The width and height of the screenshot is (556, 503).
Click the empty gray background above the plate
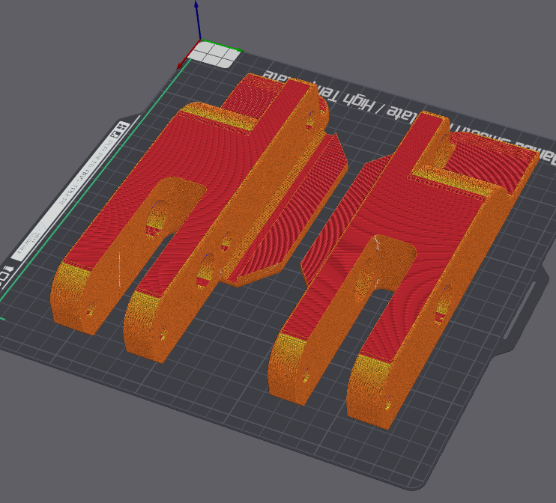point(412,37)
